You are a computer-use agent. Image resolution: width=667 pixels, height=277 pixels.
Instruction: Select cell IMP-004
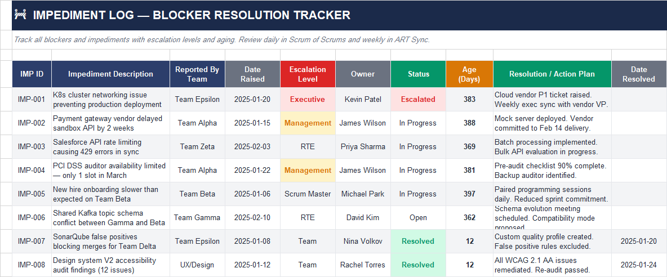(32, 171)
